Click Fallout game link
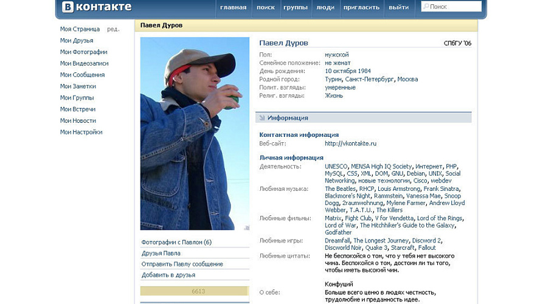 point(427,247)
